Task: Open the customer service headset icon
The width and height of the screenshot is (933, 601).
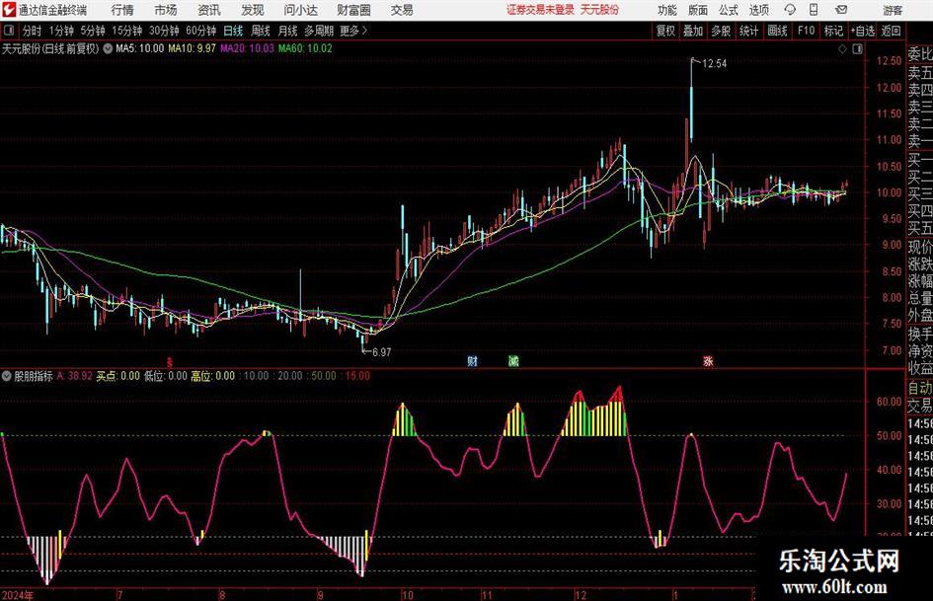Action: [790, 10]
